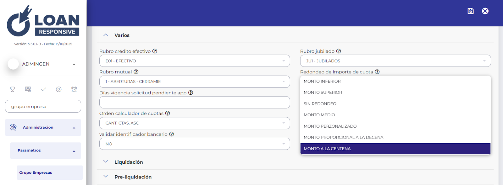Open Grupo Empresas in the sidebar
Image resolution: width=503 pixels, height=185 pixels.
tap(36, 172)
